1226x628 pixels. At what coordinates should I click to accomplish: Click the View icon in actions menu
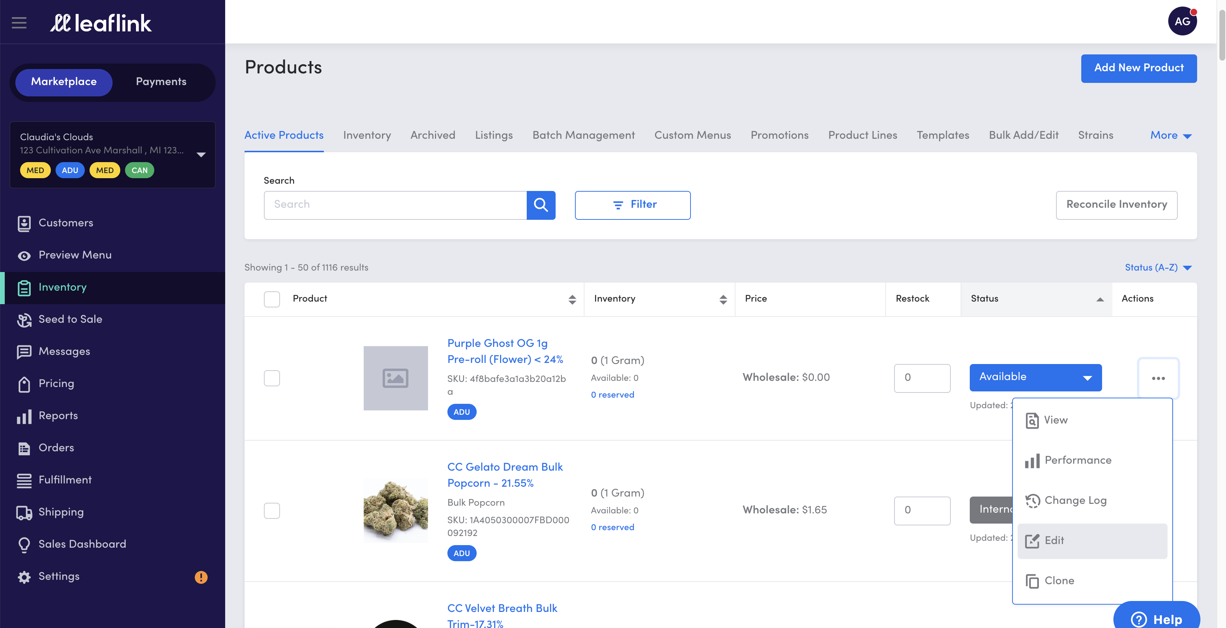[x=1032, y=420]
